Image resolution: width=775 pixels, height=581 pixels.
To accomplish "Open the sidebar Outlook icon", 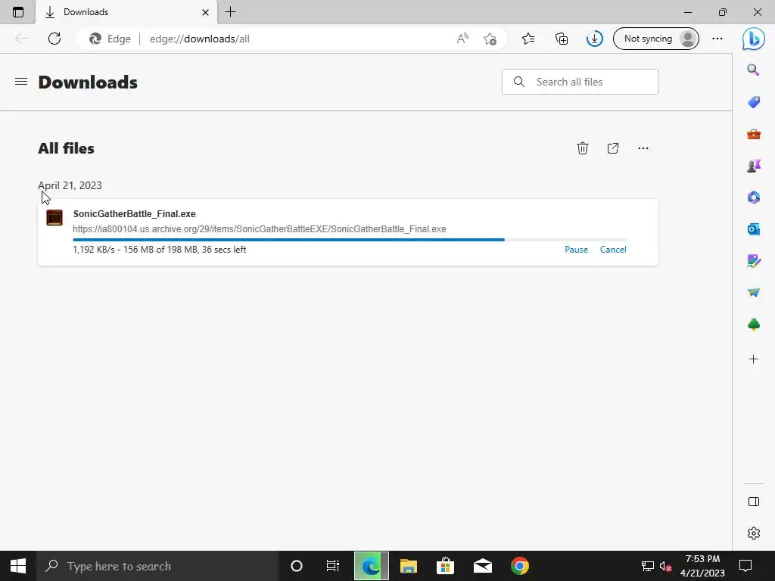I will coord(753,229).
